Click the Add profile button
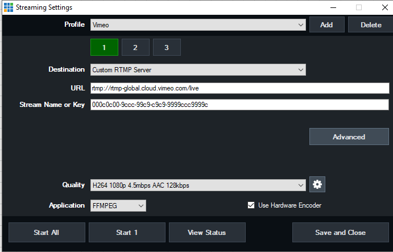Screen dimensions: 393x252 click(326, 25)
